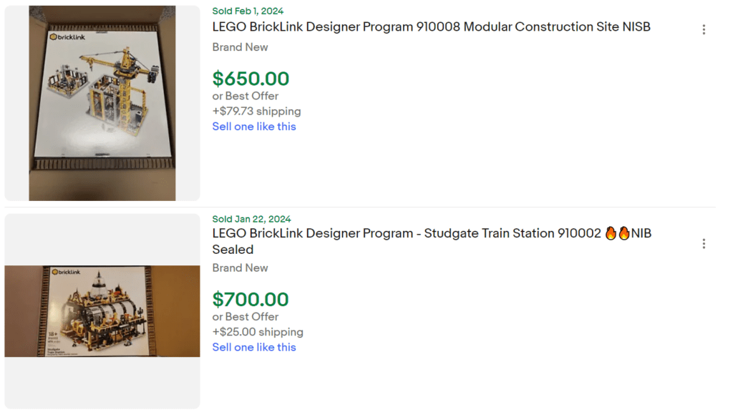
Task: Open the LEGO BrickLink 910008 Modular Construction Site listing
Action: coord(430,26)
